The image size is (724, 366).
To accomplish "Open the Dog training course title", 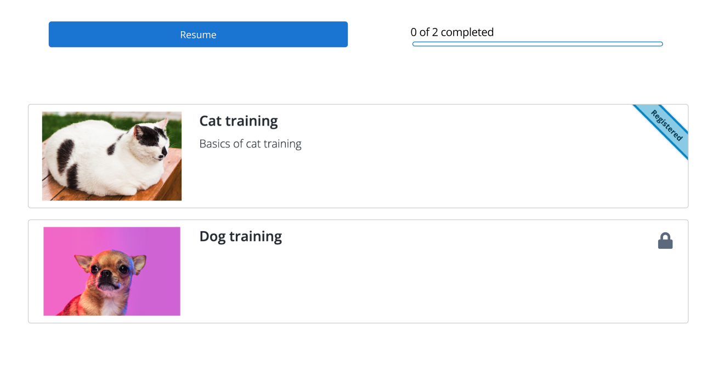I will coord(241,236).
